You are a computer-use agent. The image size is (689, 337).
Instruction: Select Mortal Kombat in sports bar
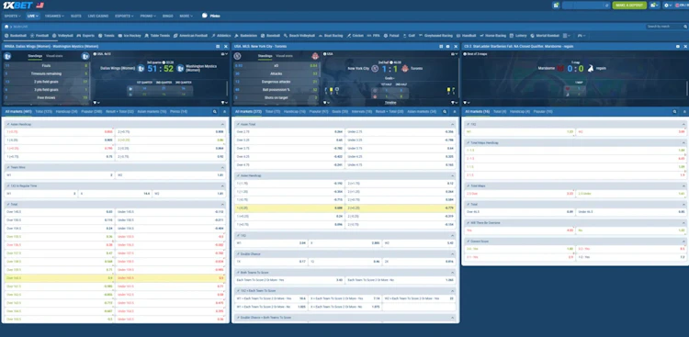click(x=545, y=36)
